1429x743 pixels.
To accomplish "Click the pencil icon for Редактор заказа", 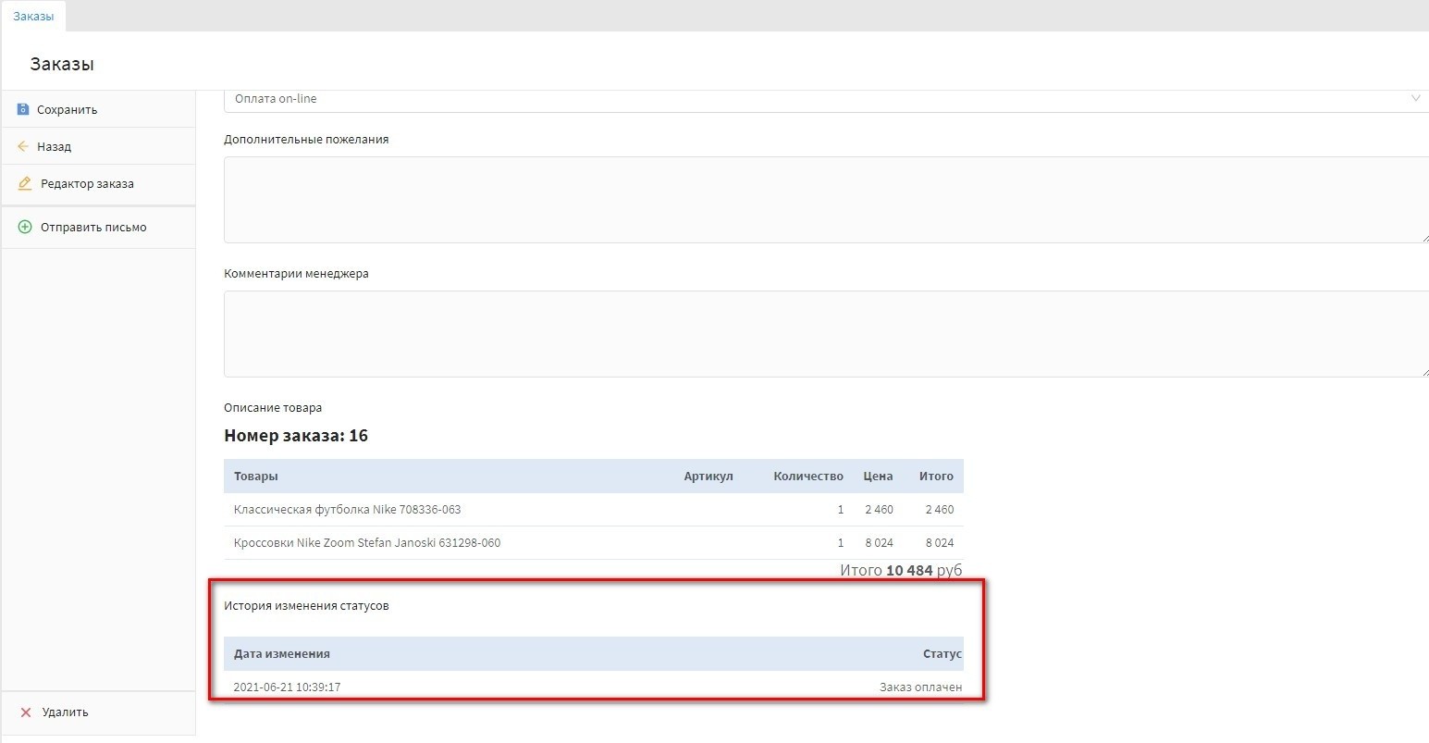I will 25,183.
